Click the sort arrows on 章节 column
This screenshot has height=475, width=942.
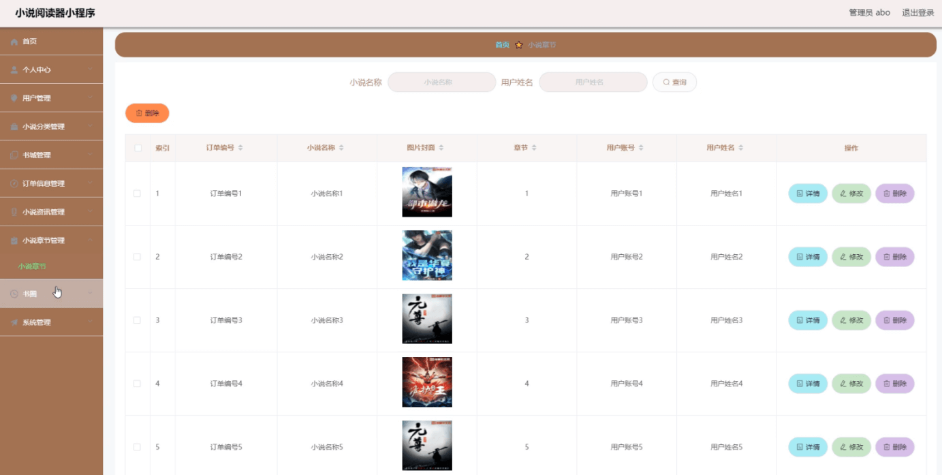pos(534,148)
